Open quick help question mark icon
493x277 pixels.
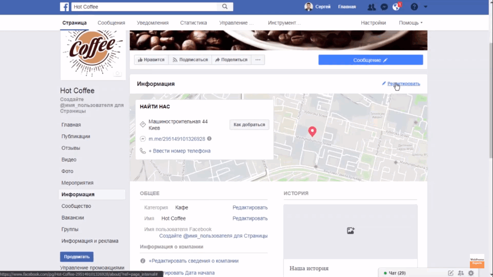coord(414,7)
